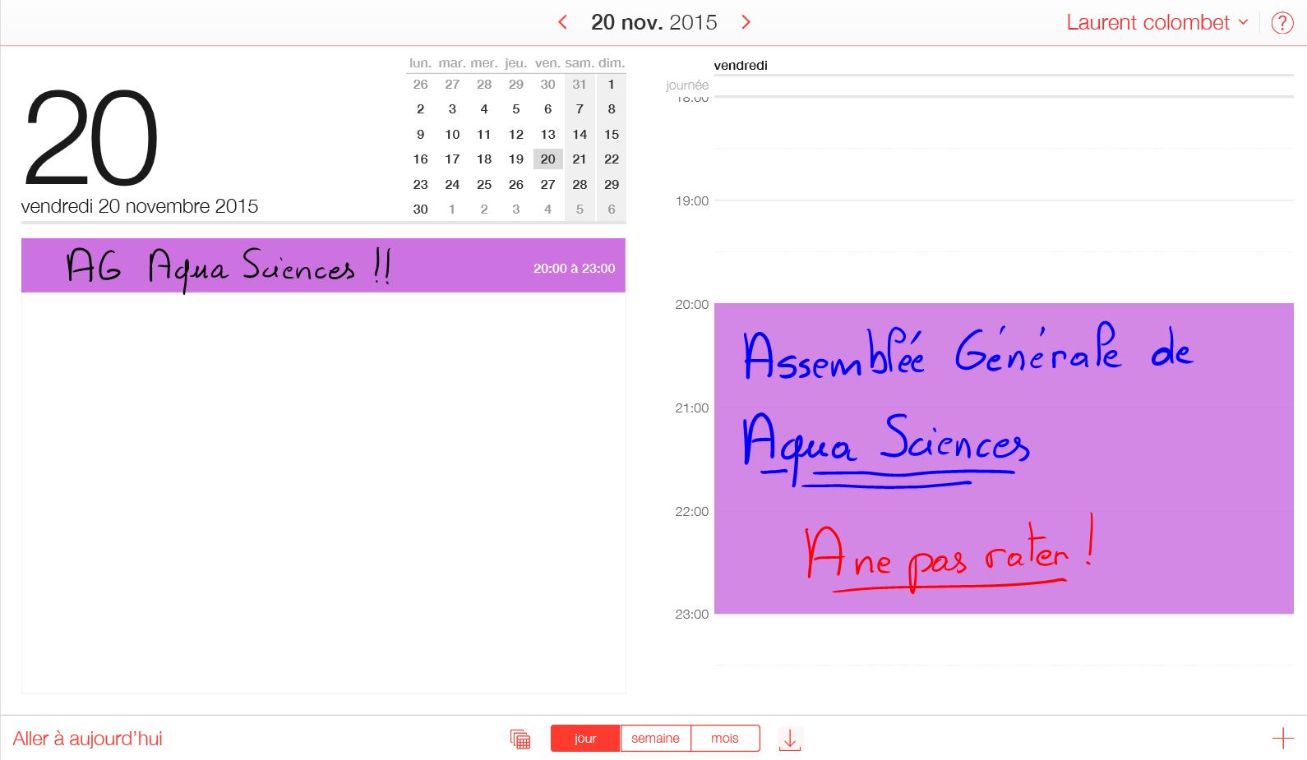Go to the previous day using left chevron
This screenshot has height=760, width=1307.
pyautogui.click(x=563, y=22)
